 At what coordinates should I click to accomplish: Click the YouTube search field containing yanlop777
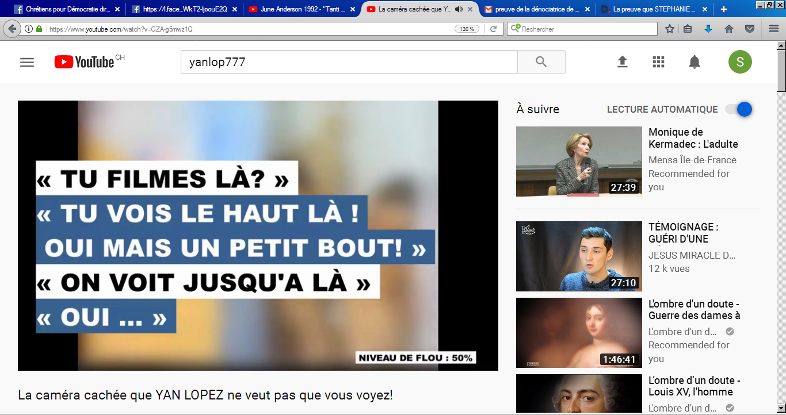click(x=349, y=62)
